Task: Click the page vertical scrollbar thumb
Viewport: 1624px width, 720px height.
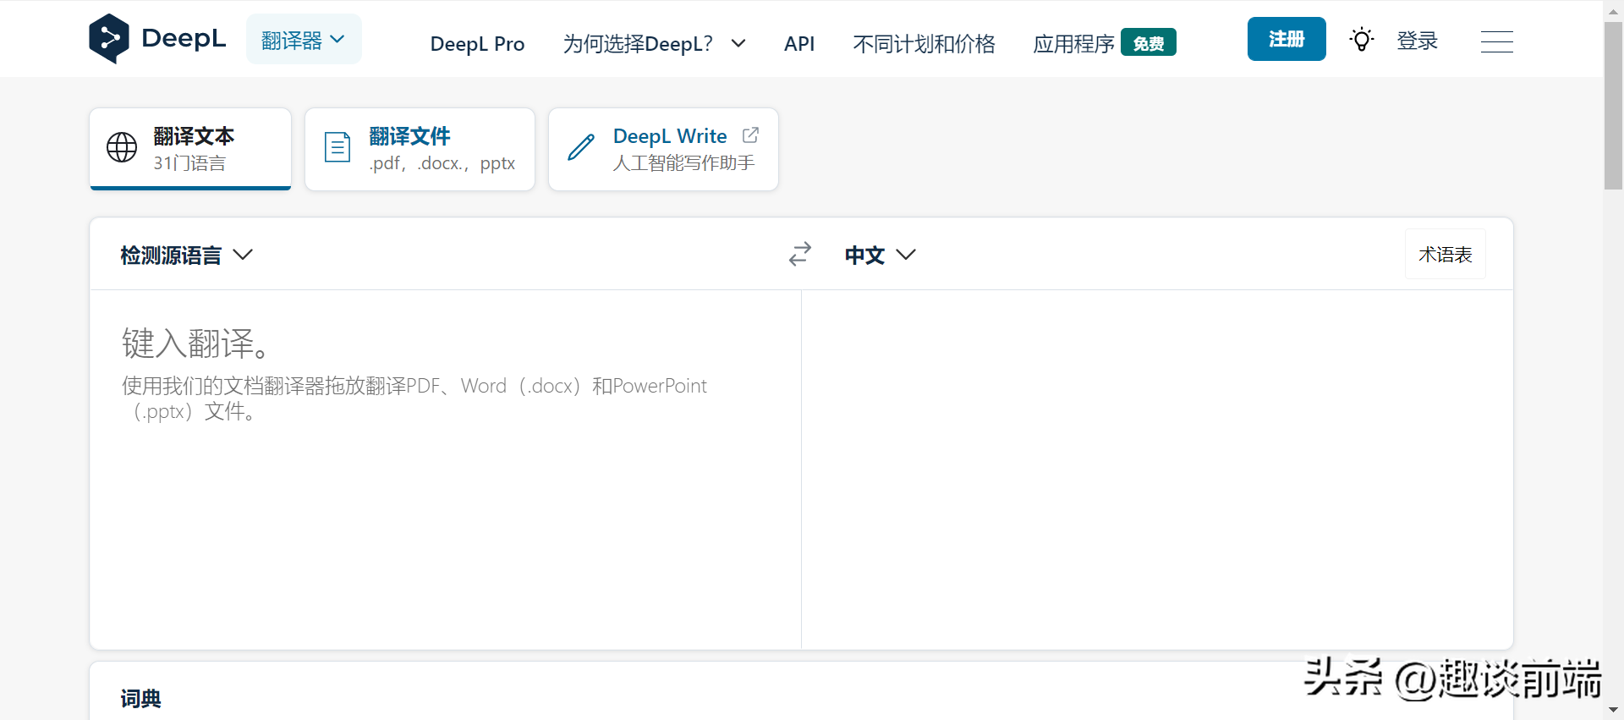Action: (x=1614, y=106)
